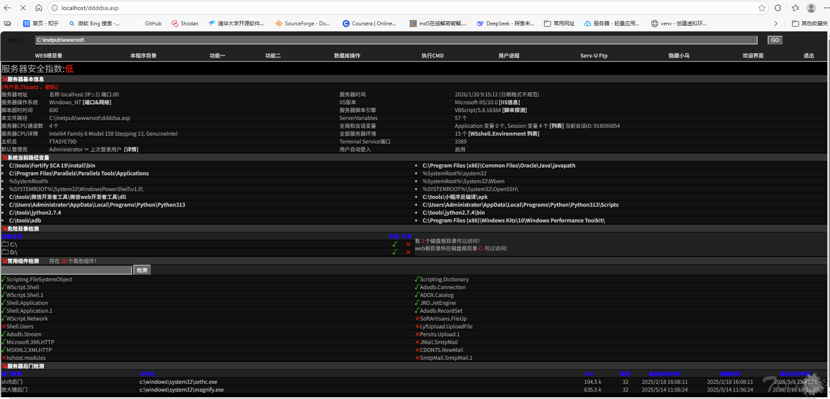The width and height of the screenshot is (830, 399).
Task: Open the DeepSeek bookmark
Action: pos(505,24)
